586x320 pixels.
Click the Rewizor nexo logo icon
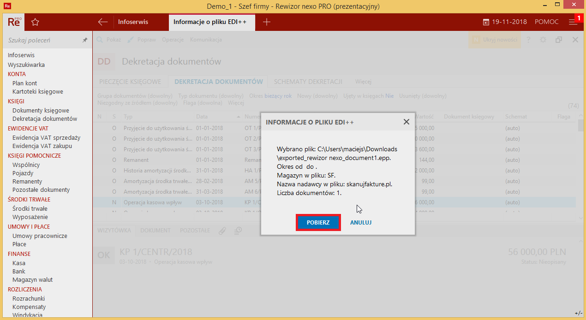13,22
